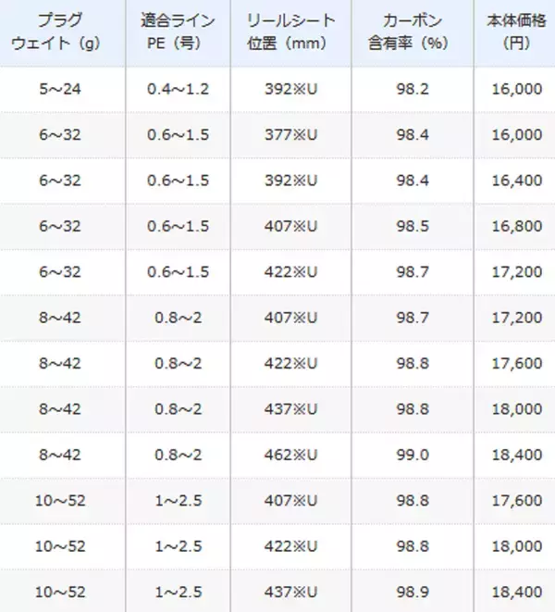Click the 98.9 carbon content value
Image resolution: width=555 pixels, height=612 pixels.
(413, 593)
